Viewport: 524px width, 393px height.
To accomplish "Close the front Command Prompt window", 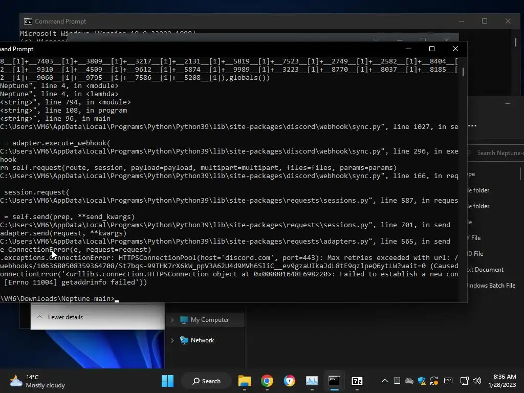I will click(x=455, y=49).
